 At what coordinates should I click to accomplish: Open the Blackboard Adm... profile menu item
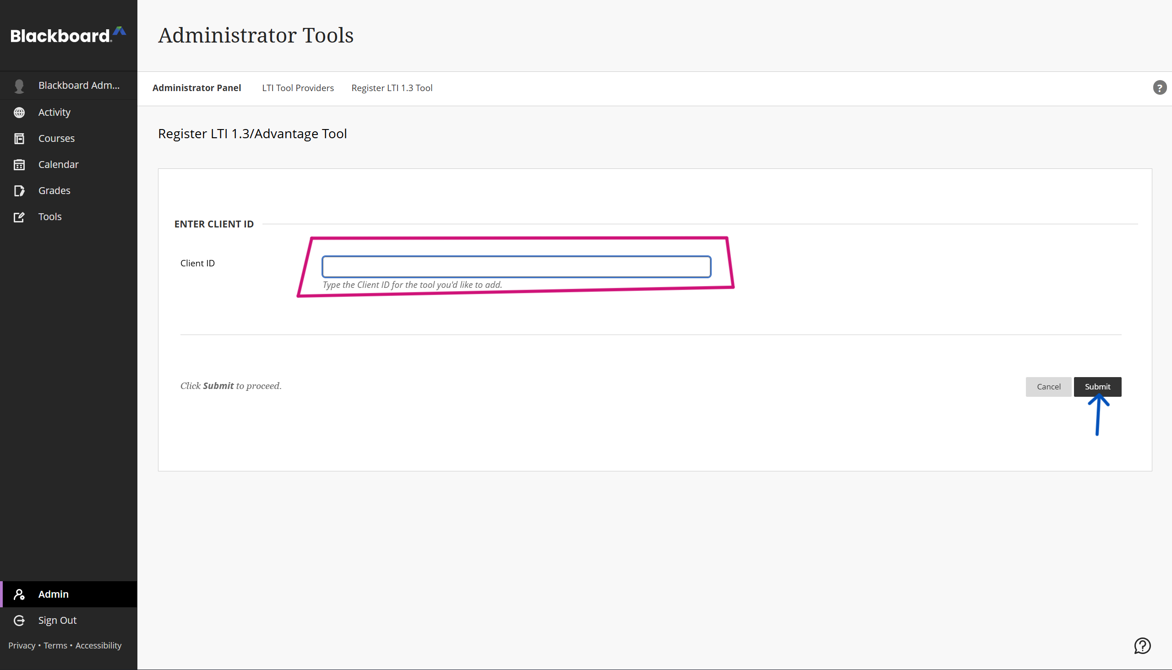click(x=69, y=86)
